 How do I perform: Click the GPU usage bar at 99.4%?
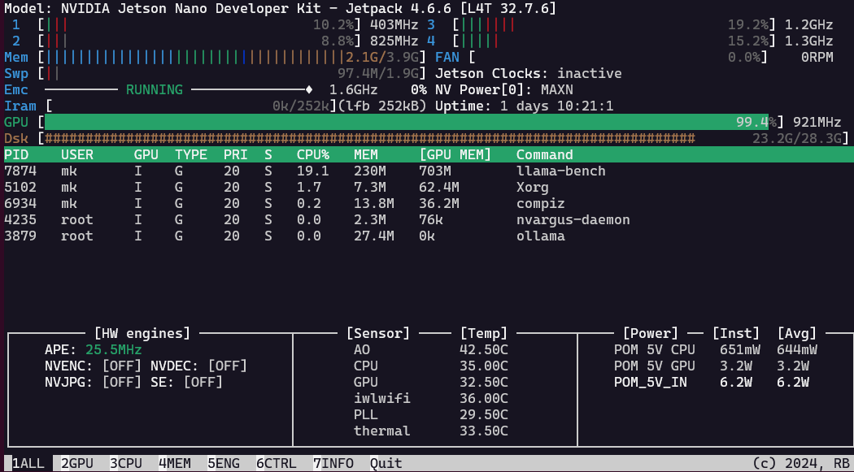412,122
